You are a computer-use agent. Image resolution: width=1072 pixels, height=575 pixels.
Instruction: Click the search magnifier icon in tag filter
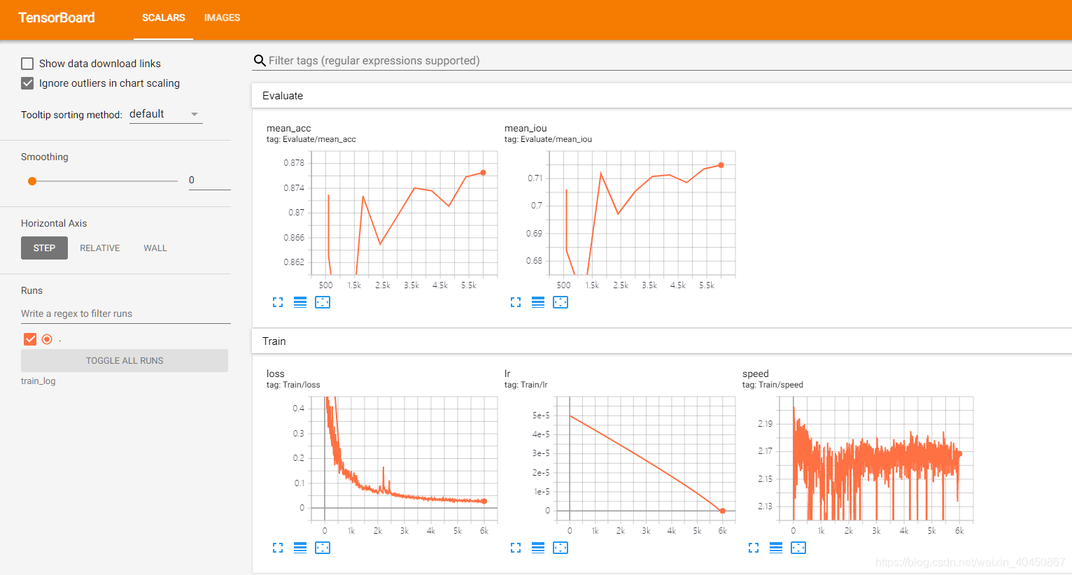260,61
